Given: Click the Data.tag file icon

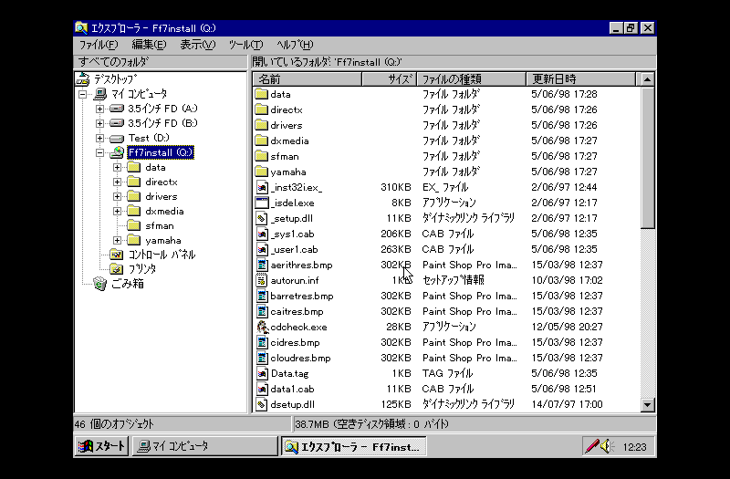Looking at the screenshot, I should pyautogui.click(x=262, y=373).
